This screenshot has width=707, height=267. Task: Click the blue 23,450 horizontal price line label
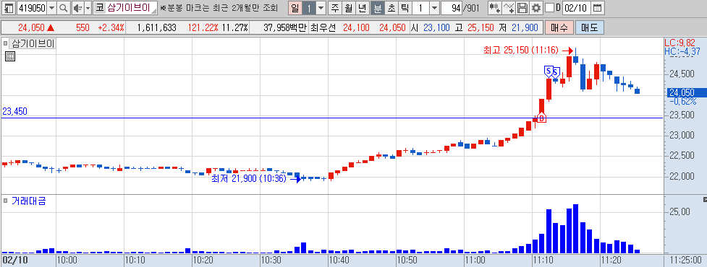click(x=15, y=111)
